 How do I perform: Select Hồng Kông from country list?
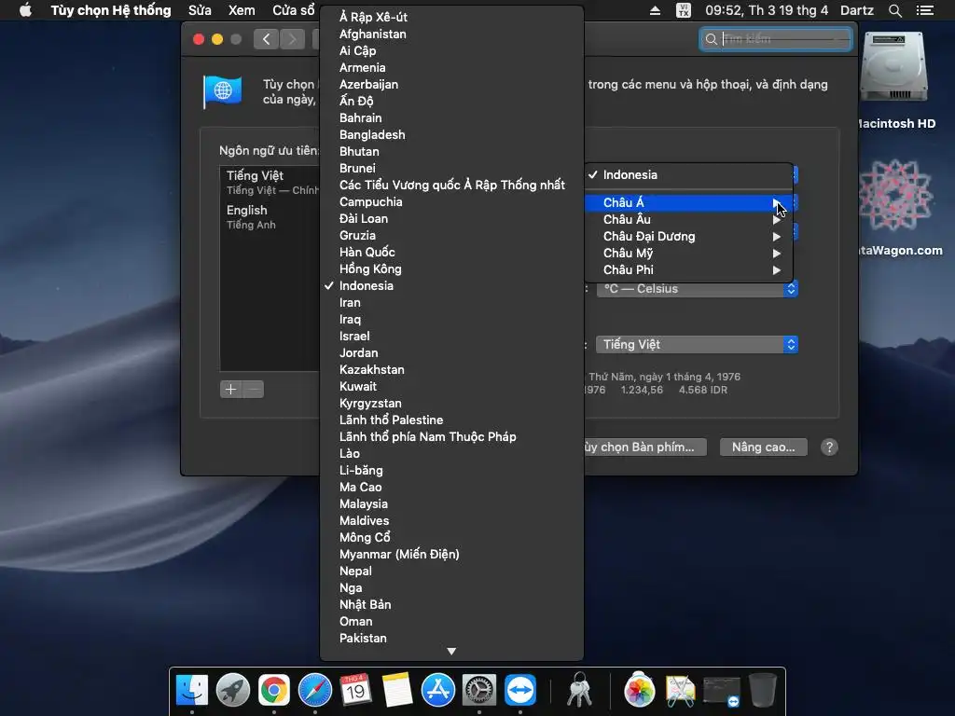pos(451,269)
